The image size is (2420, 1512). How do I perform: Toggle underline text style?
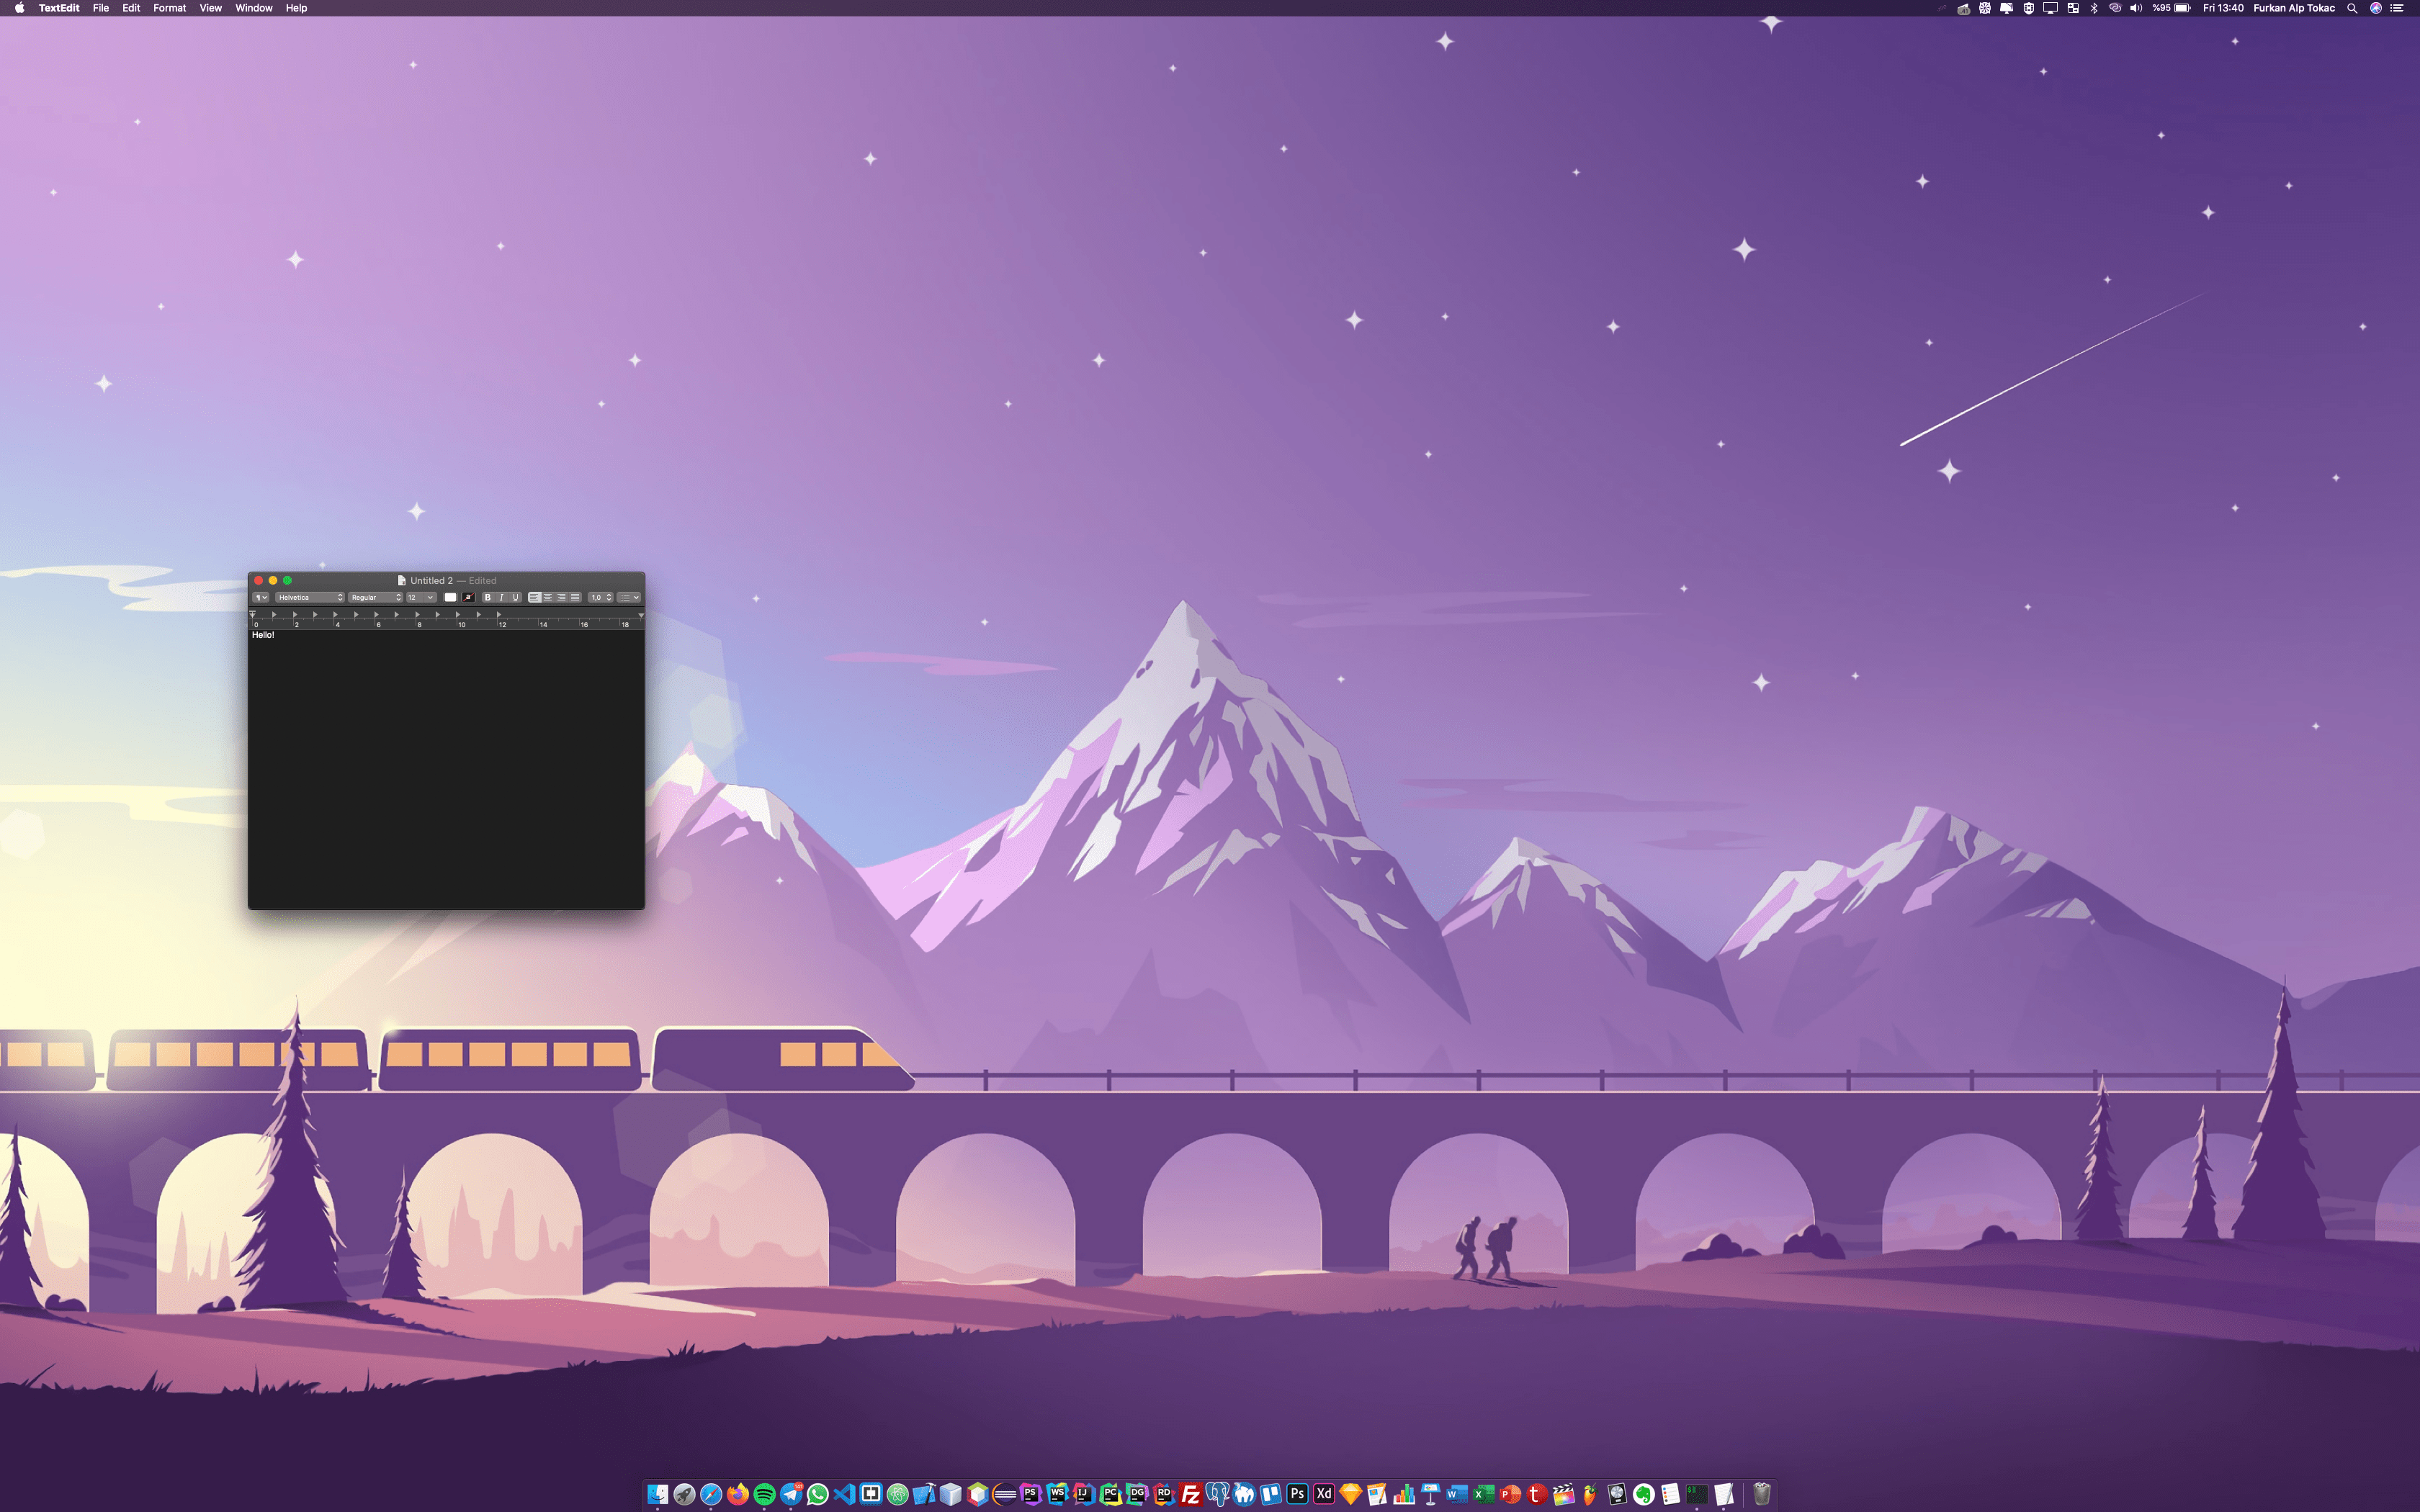coord(515,597)
